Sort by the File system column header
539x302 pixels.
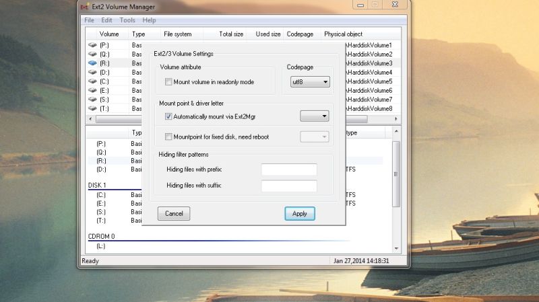[178, 34]
